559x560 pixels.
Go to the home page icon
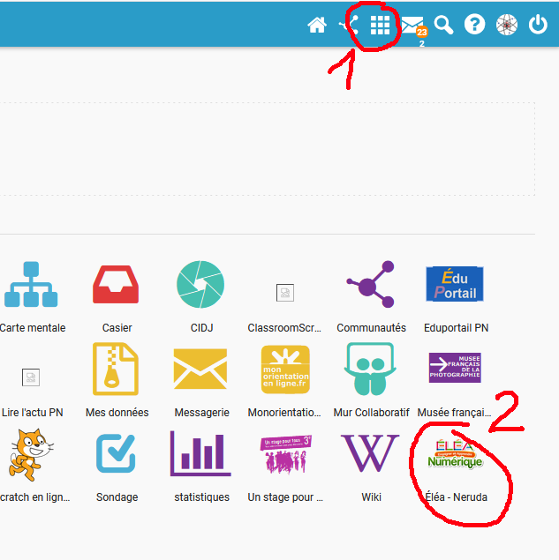[317, 25]
